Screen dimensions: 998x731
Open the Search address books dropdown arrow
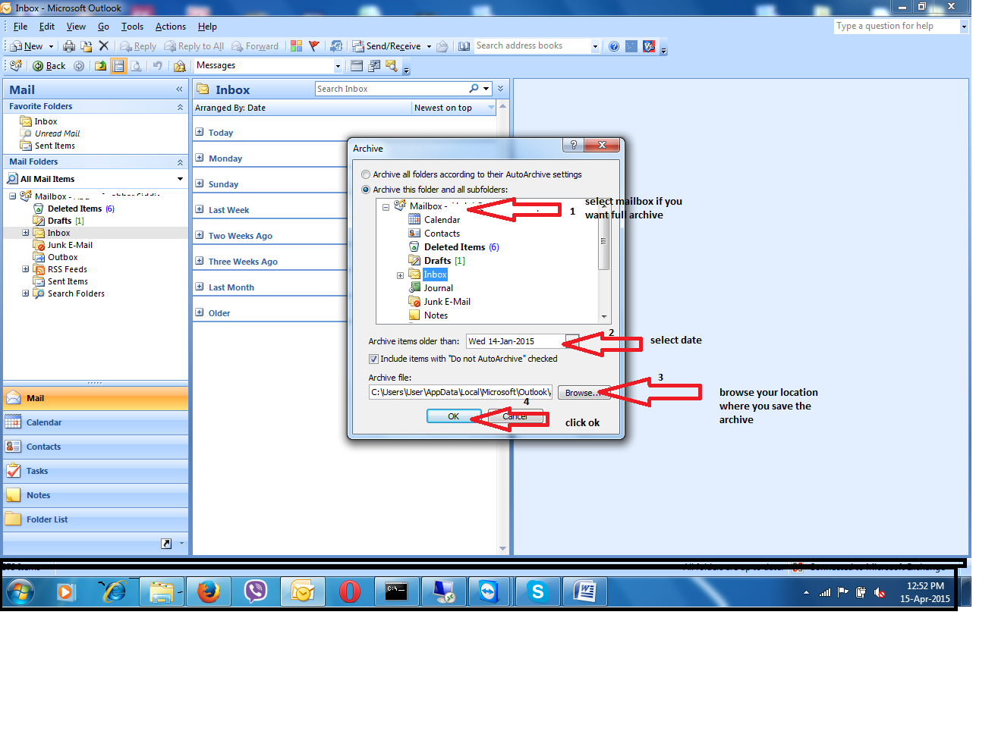[x=594, y=46]
